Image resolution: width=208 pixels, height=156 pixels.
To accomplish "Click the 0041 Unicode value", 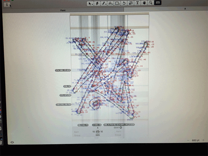I will coord(116,128).
